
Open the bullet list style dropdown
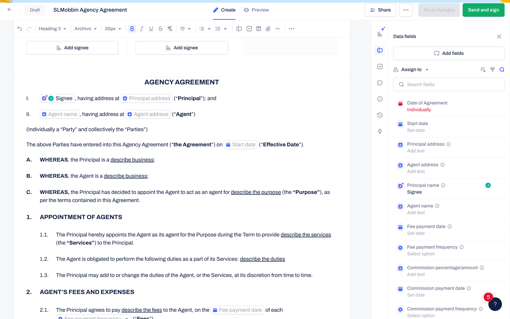[x=209, y=29]
